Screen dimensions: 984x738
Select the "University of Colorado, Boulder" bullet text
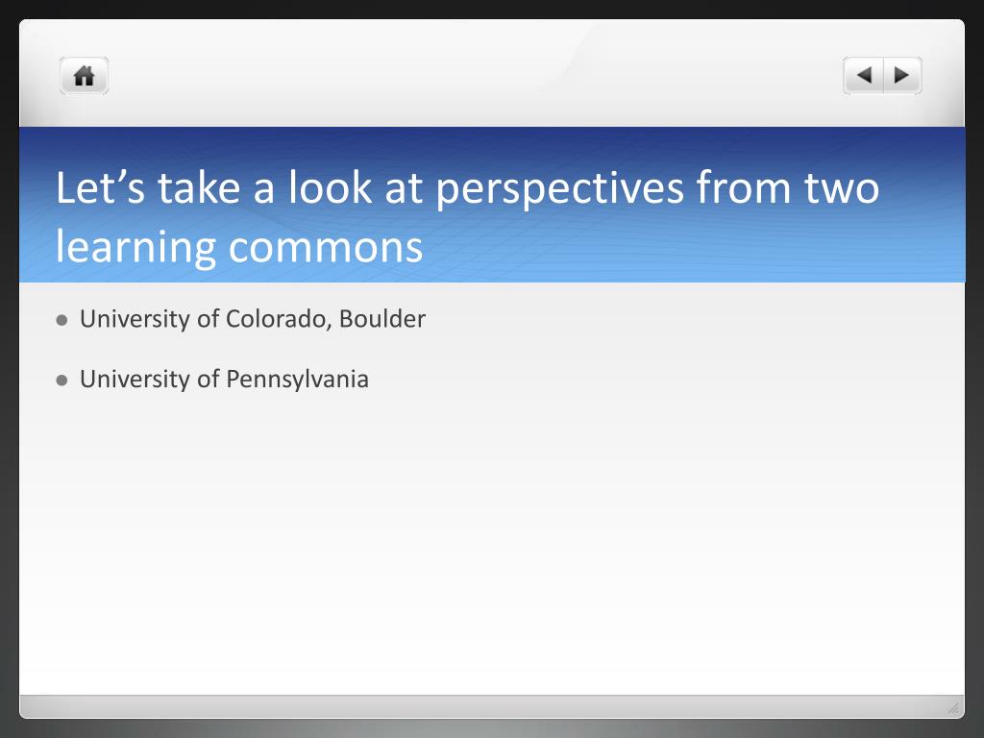(x=253, y=319)
